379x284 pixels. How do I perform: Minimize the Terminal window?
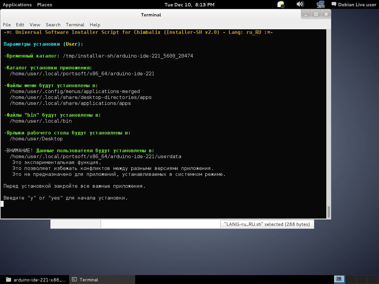306,14
